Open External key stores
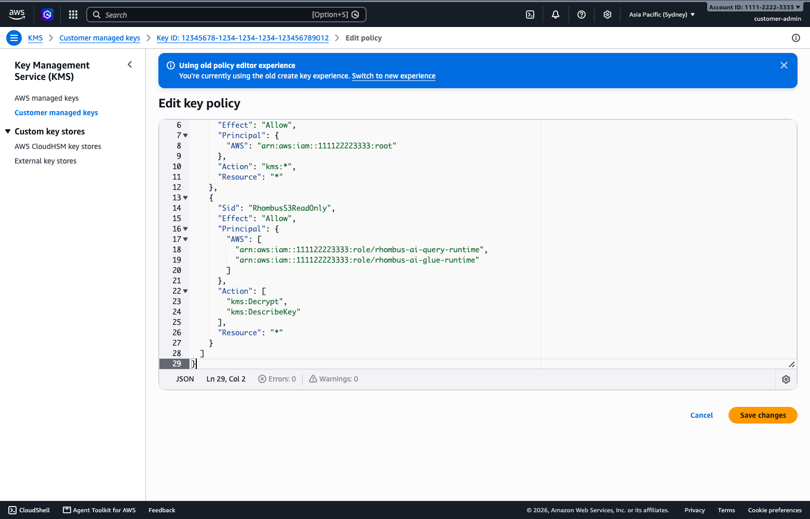Viewport: 810px width, 519px height. point(45,161)
